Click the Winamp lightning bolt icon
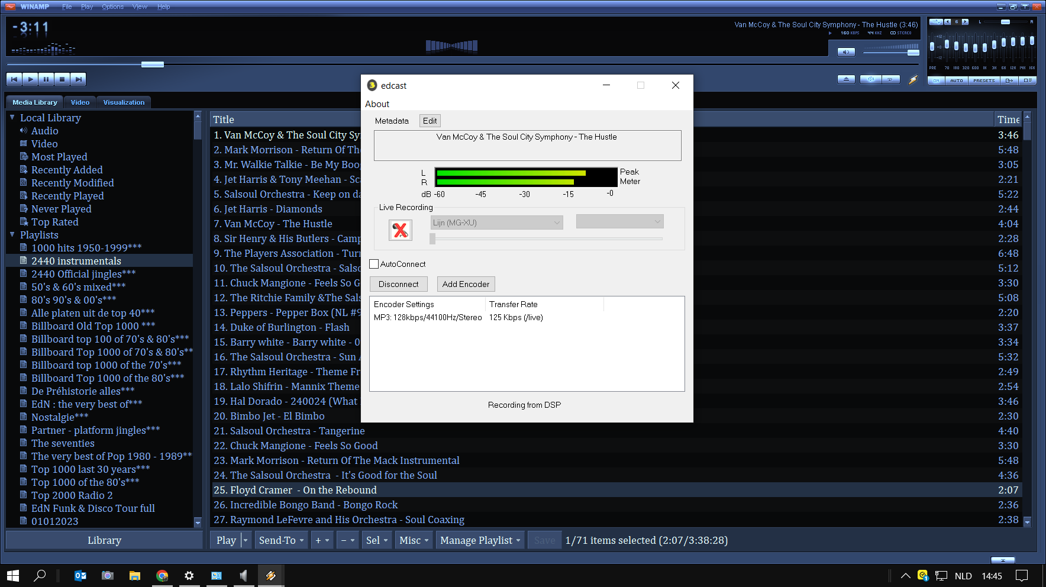This screenshot has width=1046, height=587. click(913, 79)
